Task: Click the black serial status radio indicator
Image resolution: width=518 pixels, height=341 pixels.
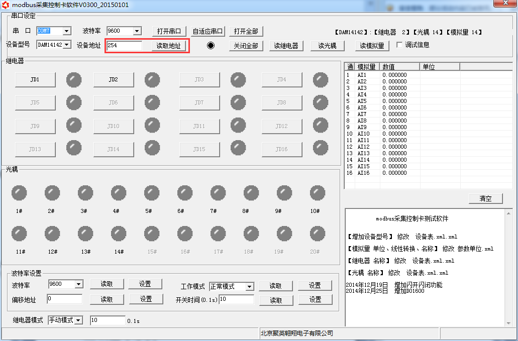Action: 211,45
